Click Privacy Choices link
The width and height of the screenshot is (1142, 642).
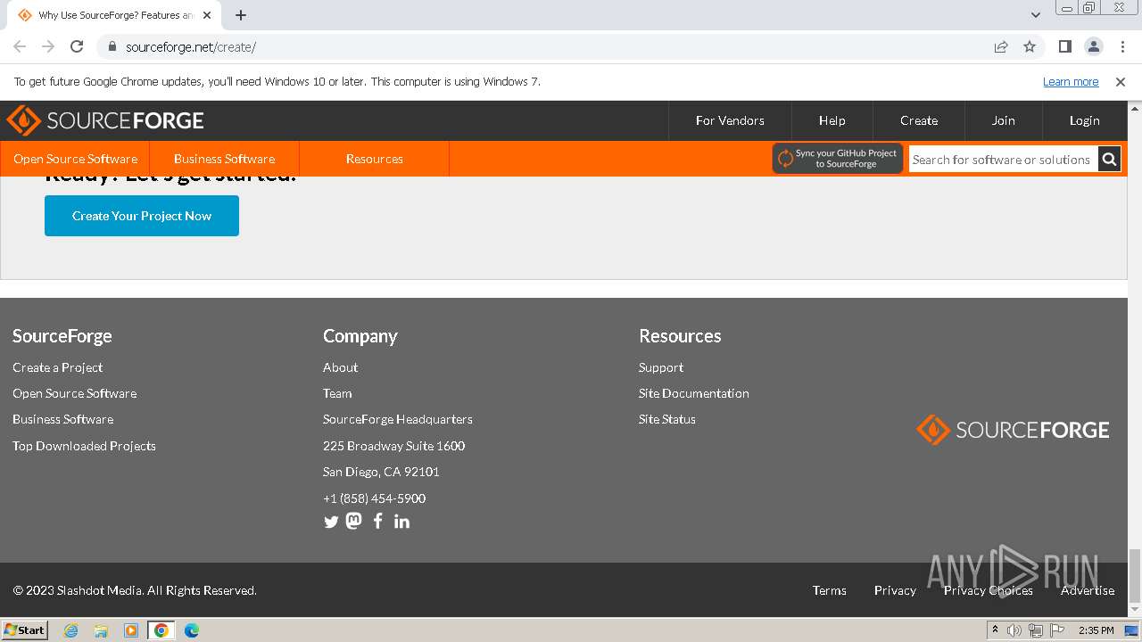click(x=989, y=590)
